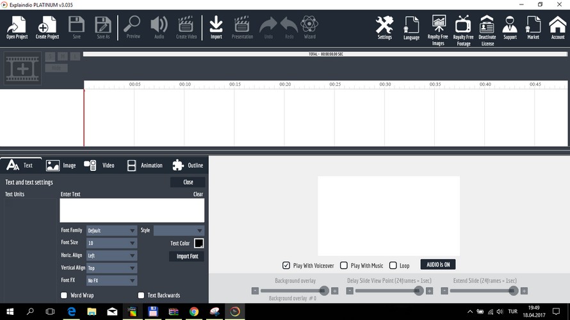570x320 pixels.
Task: Open Royalty Free Footage
Action: pos(463,31)
